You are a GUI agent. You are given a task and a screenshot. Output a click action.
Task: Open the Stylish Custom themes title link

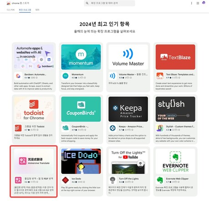pos(180,126)
